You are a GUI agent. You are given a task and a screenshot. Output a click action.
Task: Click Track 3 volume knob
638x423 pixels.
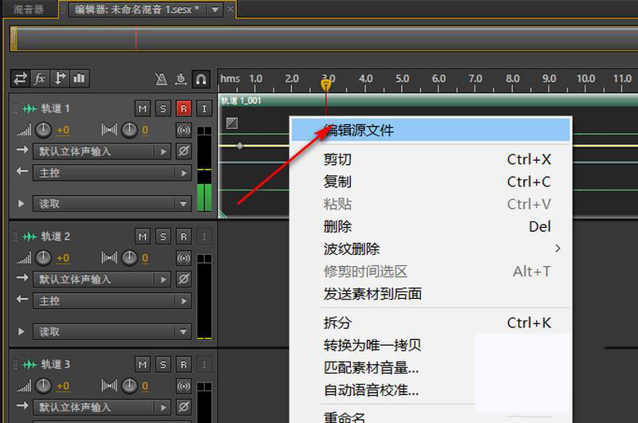pyautogui.click(x=43, y=386)
